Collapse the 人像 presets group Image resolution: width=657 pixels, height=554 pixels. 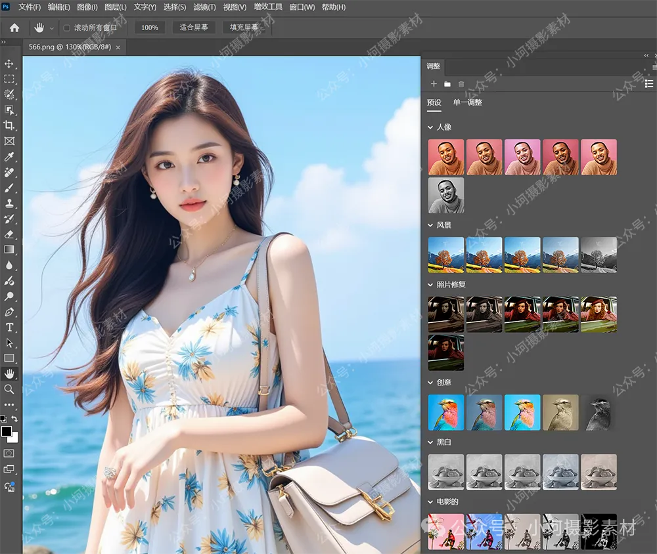click(x=430, y=127)
